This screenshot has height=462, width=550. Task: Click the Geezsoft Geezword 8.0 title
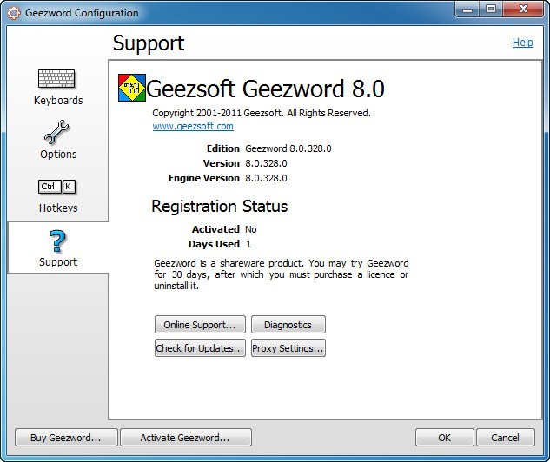pos(266,89)
